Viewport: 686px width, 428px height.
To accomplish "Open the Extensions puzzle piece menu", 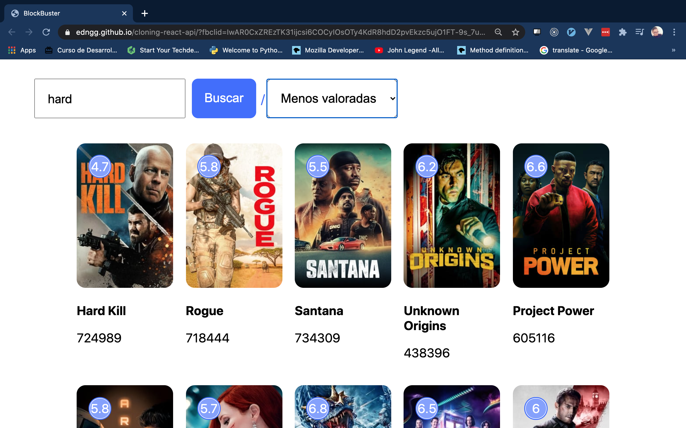I will coord(622,32).
